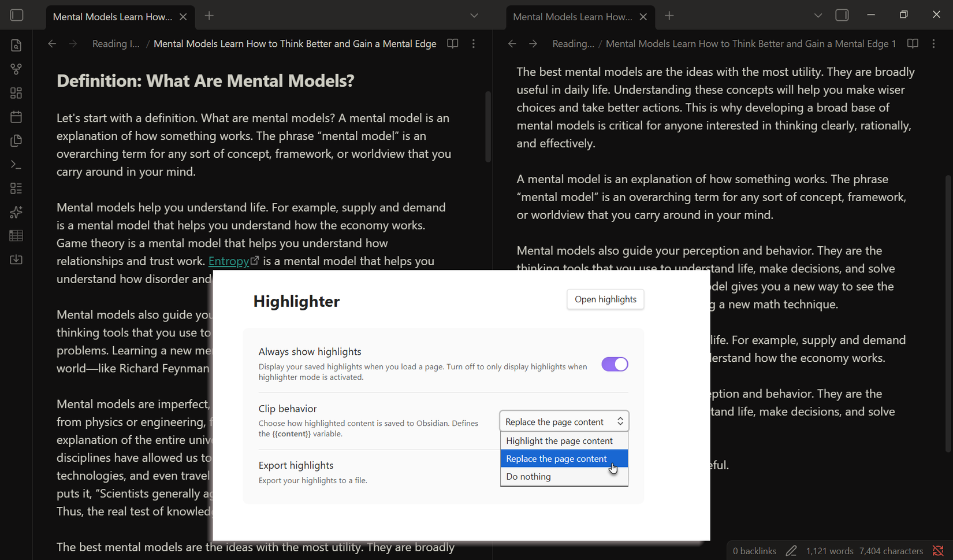Click the canvas grid icon in ribbon

point(16,93)
